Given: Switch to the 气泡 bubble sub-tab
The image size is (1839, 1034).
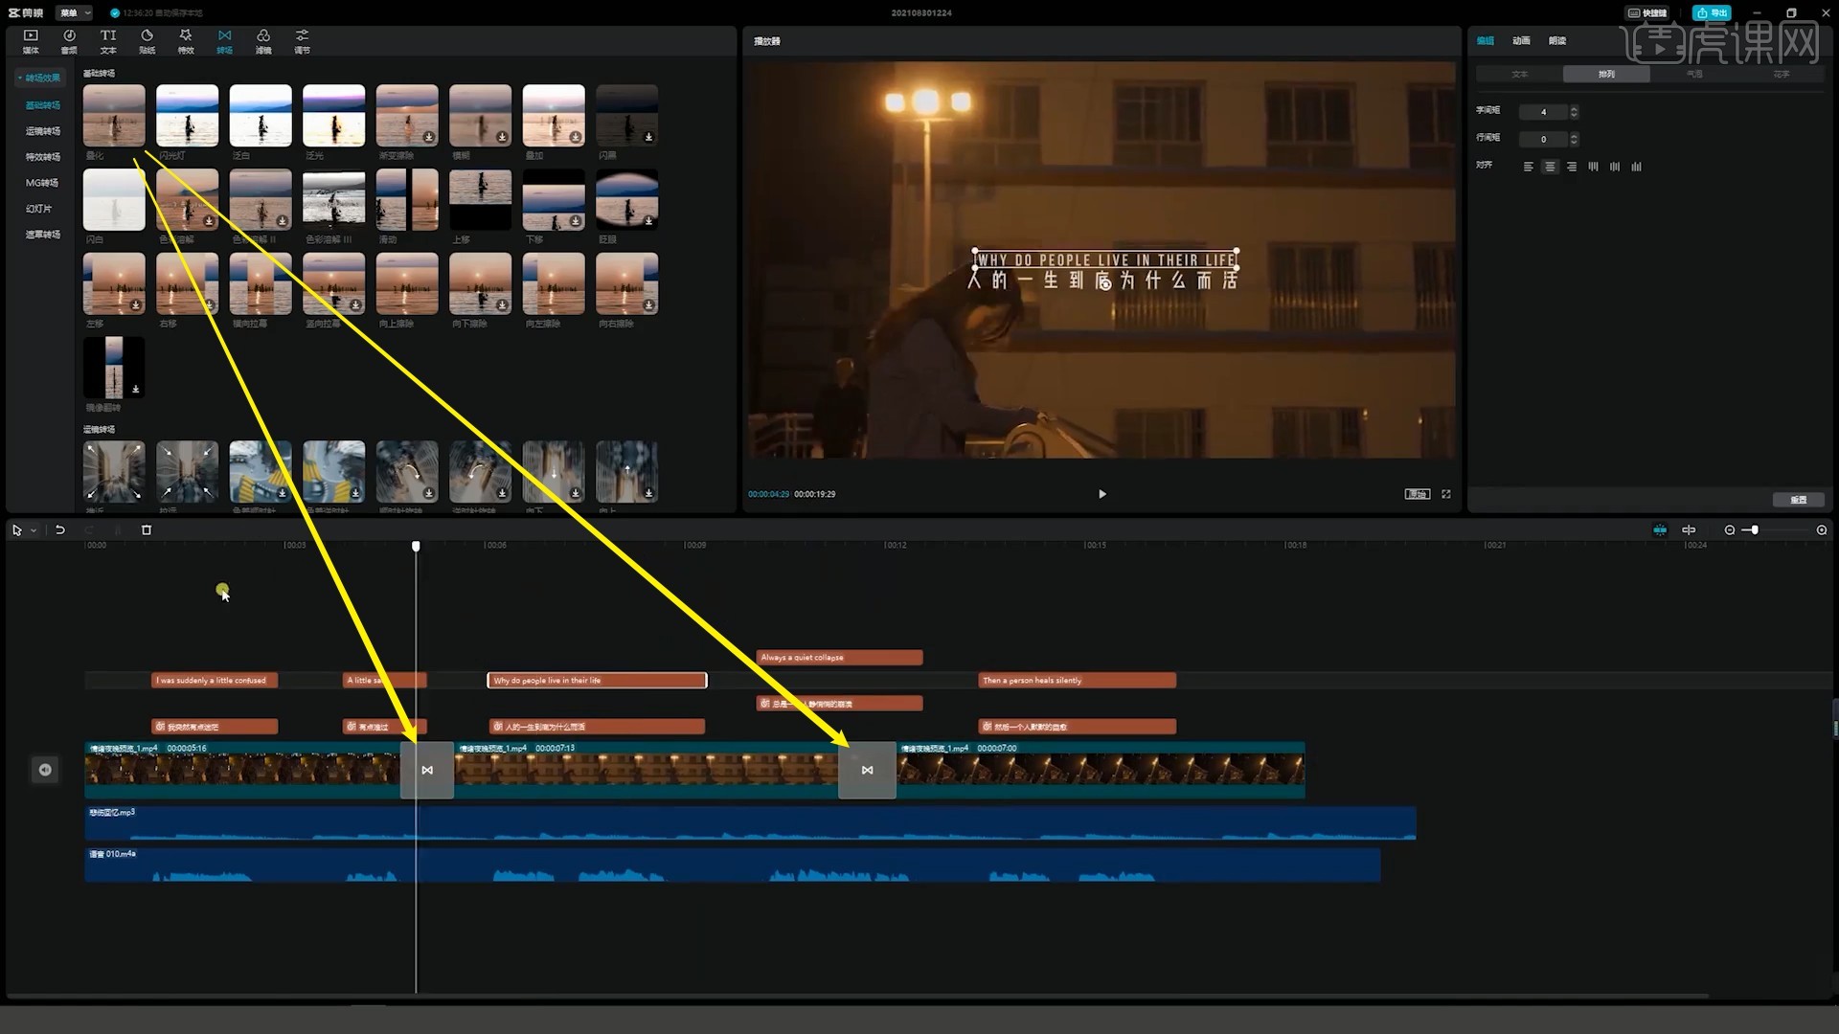Looking at the screenshot, I should [1693, 74].
